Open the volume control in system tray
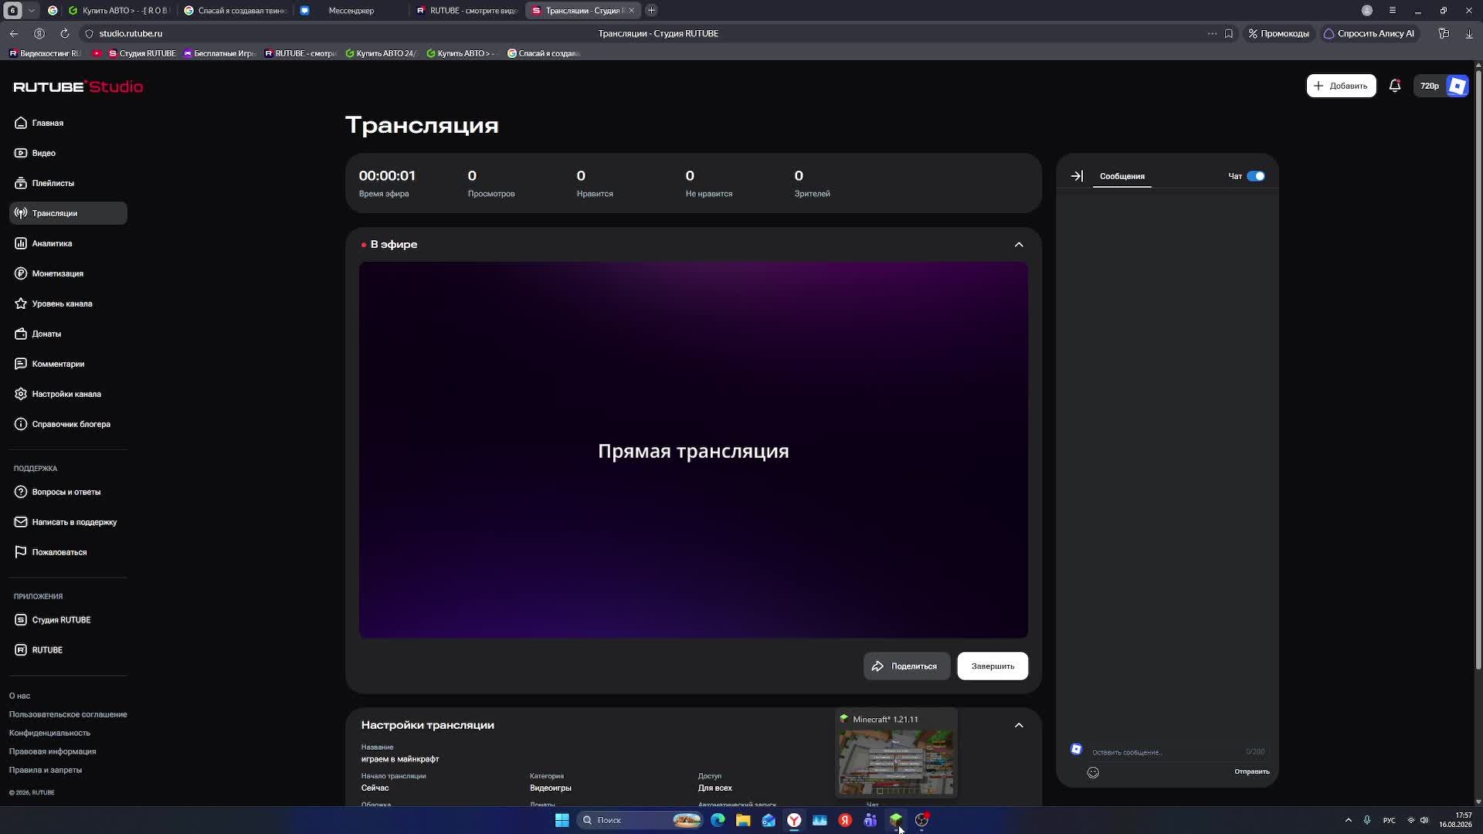Screen dimensions: 1483x834 click(x=1424, y=820)
